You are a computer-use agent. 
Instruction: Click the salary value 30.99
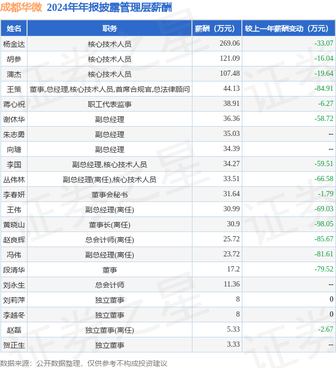click(231, 209)
